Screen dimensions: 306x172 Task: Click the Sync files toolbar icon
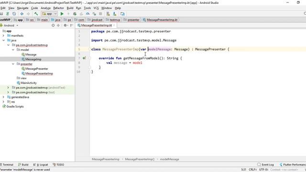8,14
